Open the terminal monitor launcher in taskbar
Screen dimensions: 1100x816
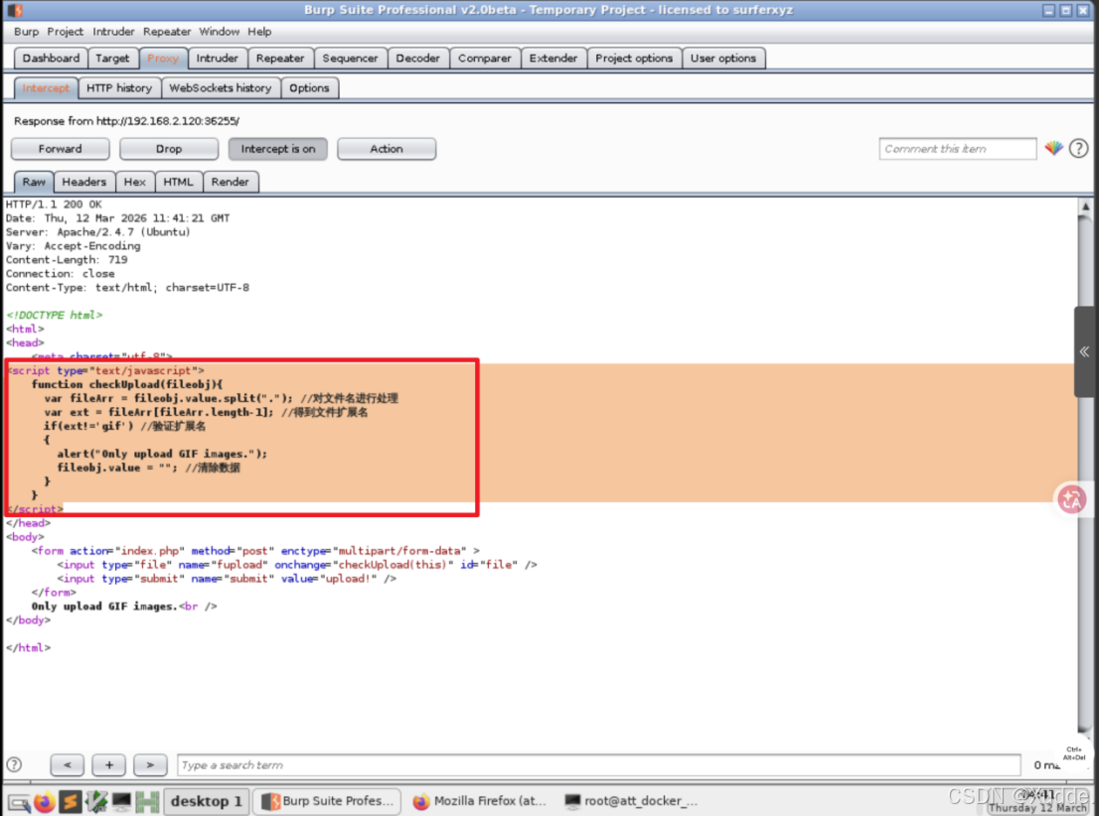pos(121,801)
